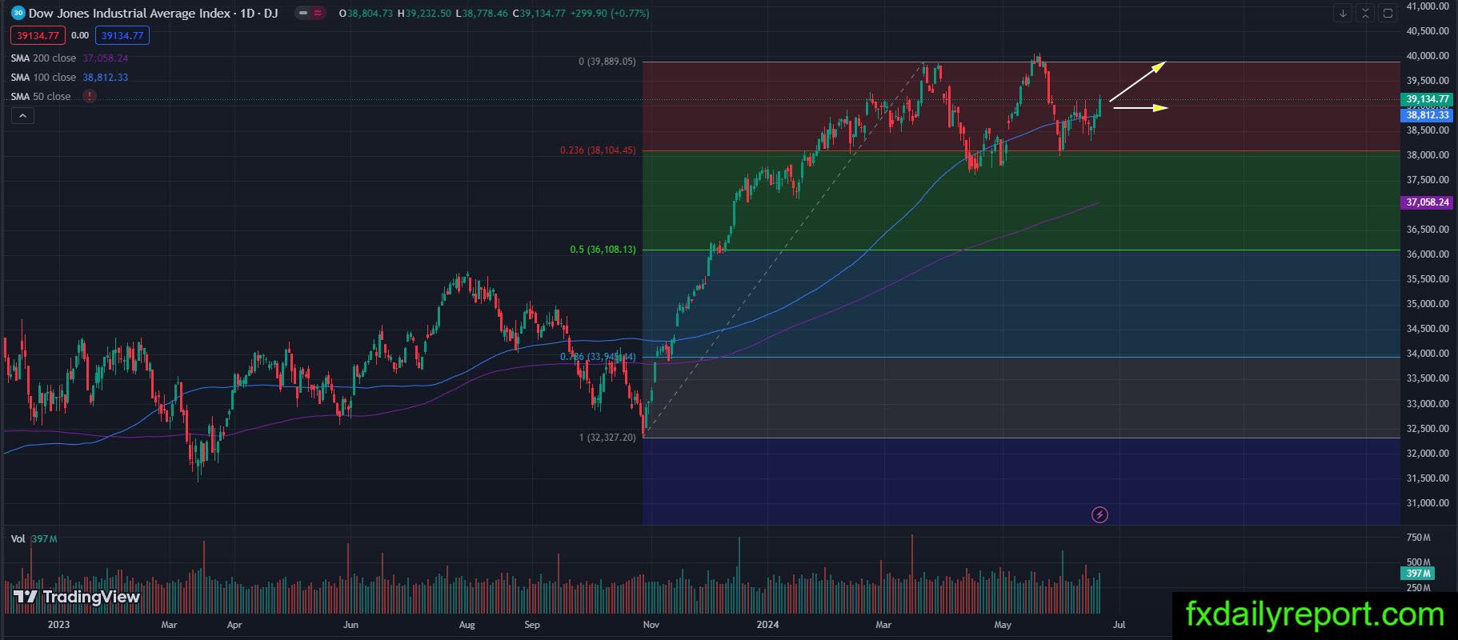
Task: Select the SMA 50 close indicator legend
Action: [41, 97]
